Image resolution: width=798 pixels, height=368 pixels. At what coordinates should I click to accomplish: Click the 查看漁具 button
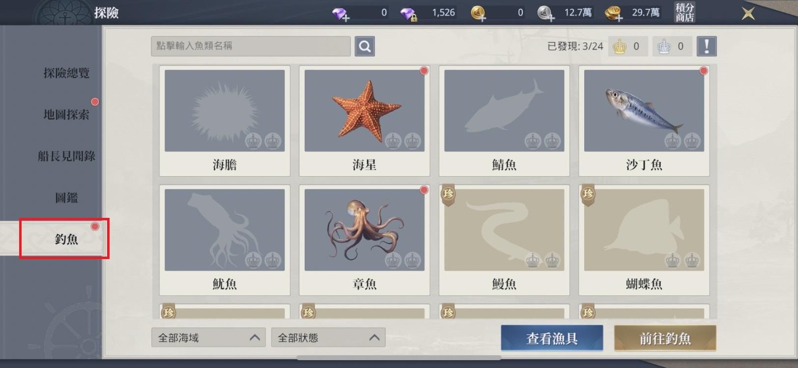(x=552, y=338)
